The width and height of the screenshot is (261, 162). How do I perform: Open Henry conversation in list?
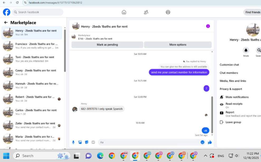32,33
